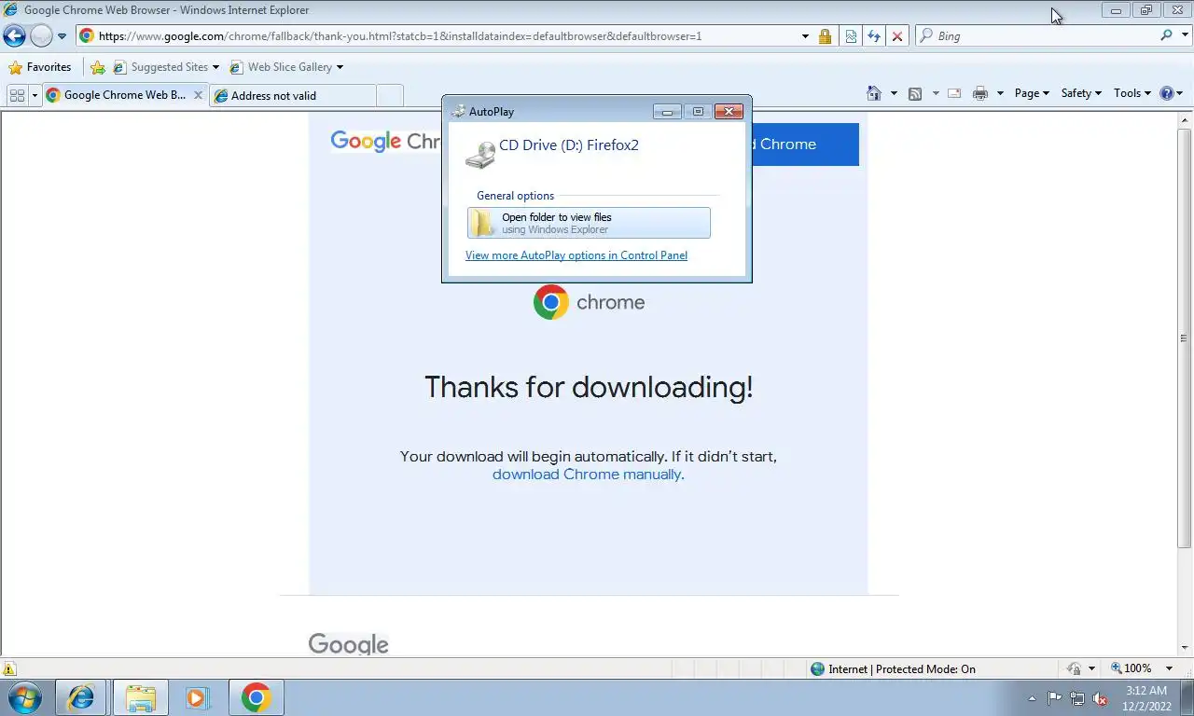Open Action Center flag icon in tray

pos(1055,697)
